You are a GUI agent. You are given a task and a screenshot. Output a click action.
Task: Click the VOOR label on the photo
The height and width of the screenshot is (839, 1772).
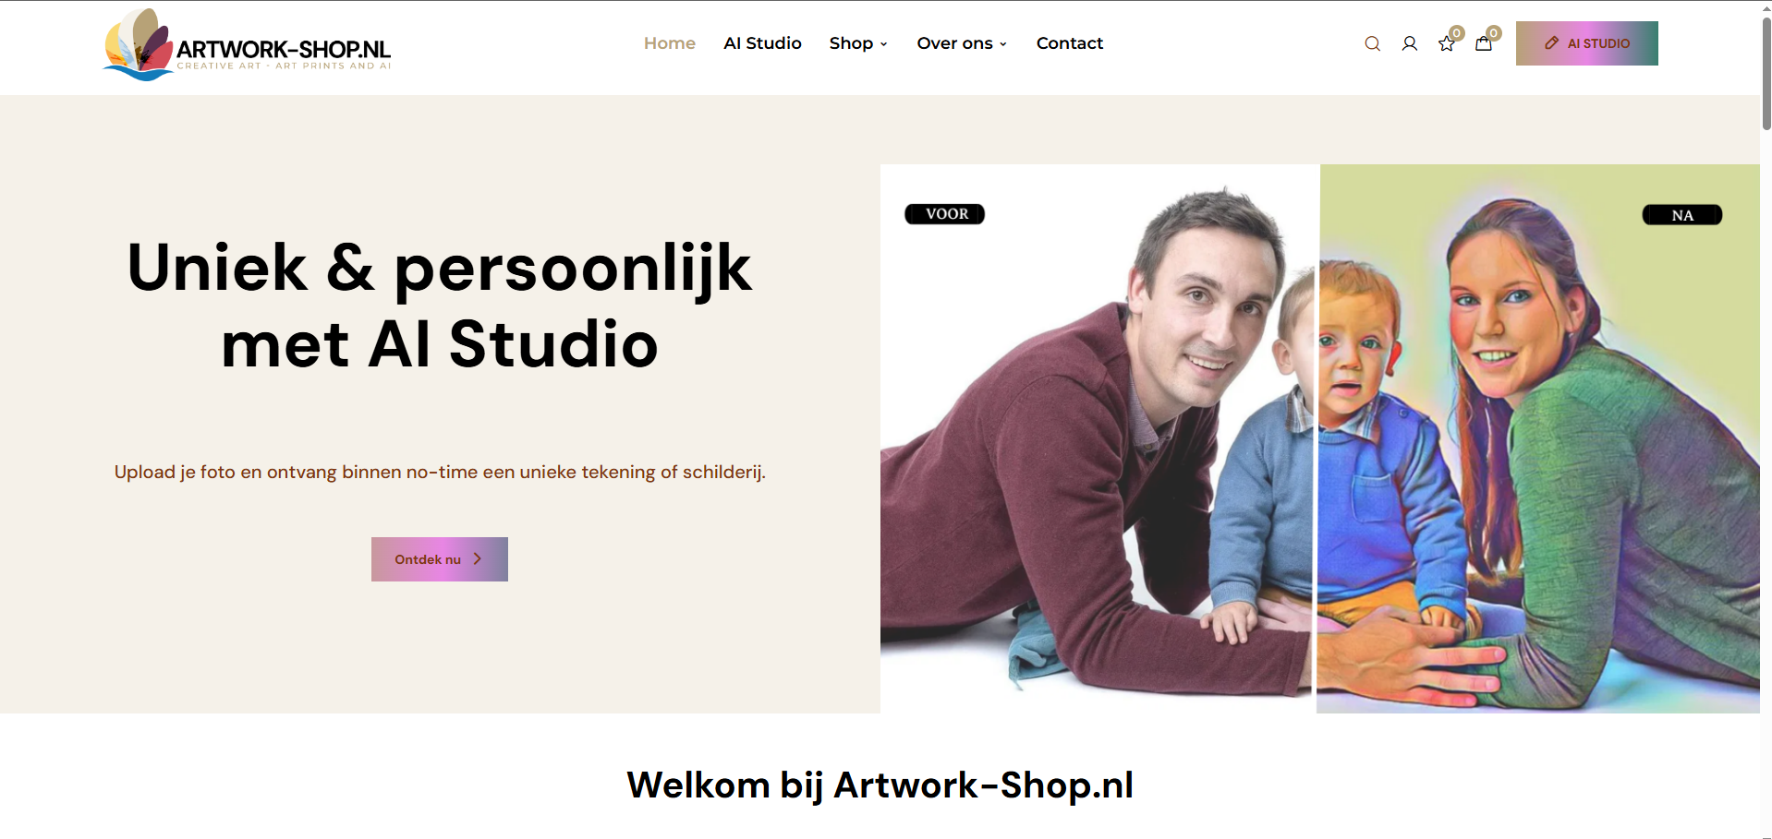(x=944, y=214)
